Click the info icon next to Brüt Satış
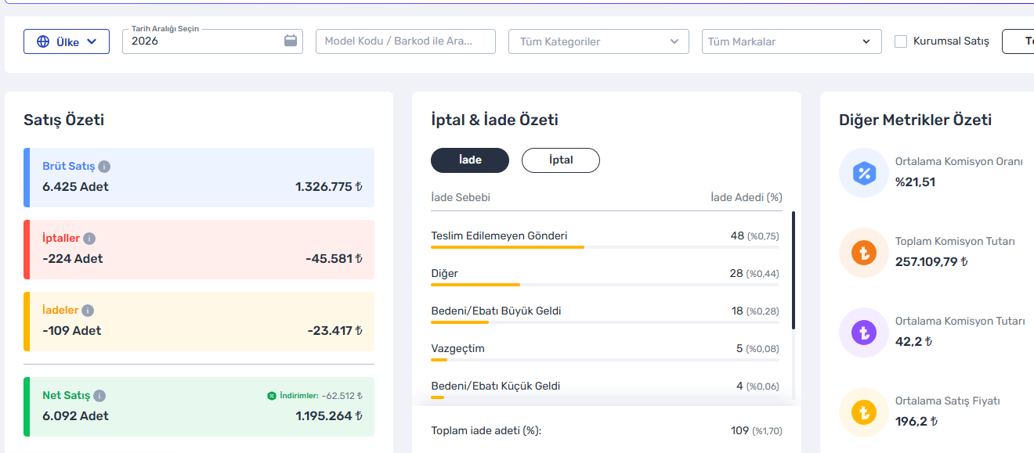The image size is (1034, 453). (x=104, y=167)
